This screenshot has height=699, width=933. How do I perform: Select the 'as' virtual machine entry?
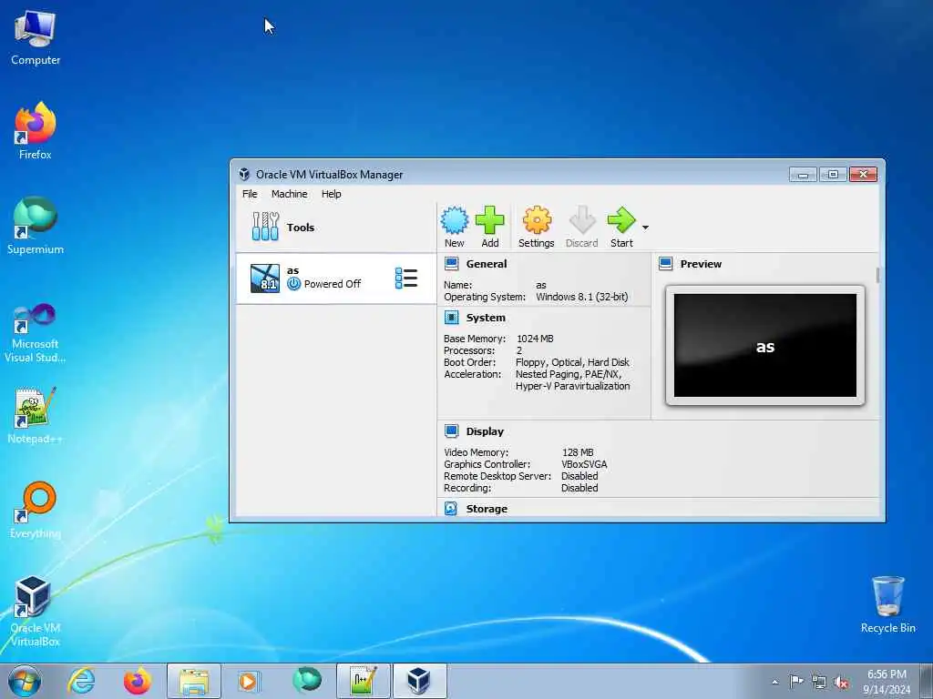click(x=336, y=279)
